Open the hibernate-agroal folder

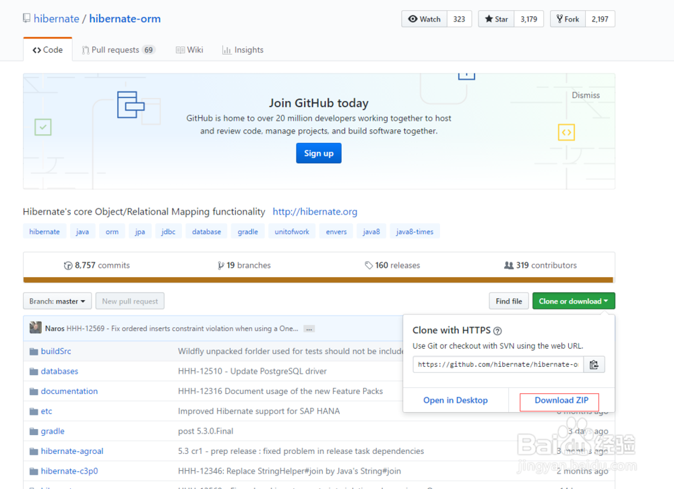point(72,451)
